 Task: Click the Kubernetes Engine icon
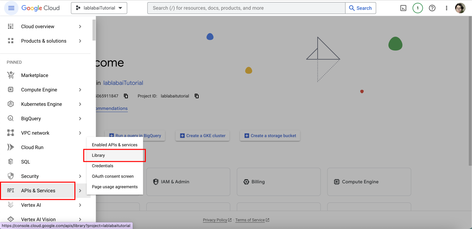(x=11, y=104)
